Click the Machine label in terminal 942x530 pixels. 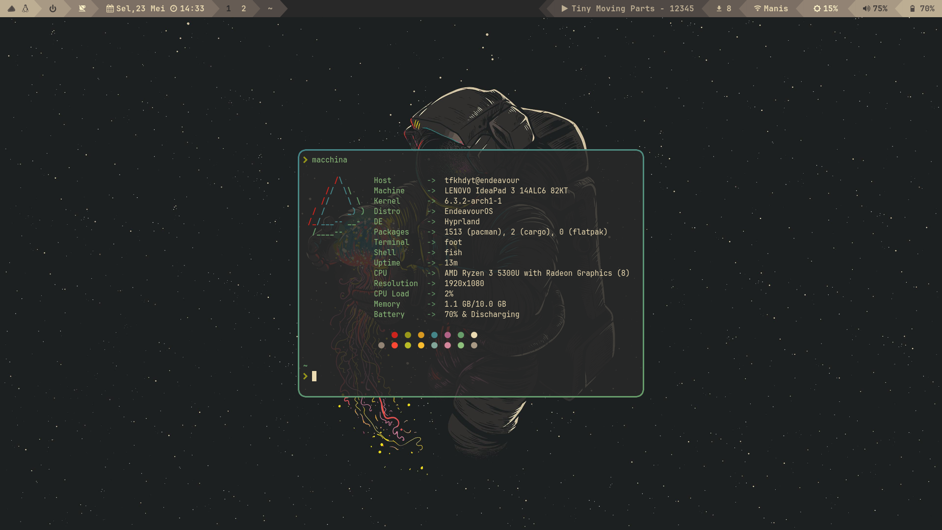[389, 191]
